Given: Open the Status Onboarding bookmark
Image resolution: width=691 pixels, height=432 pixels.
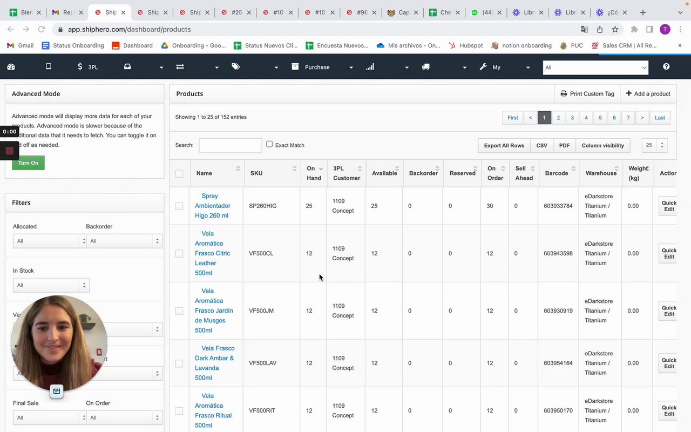Looking at the screenshot, I should [x=72, y=45].
